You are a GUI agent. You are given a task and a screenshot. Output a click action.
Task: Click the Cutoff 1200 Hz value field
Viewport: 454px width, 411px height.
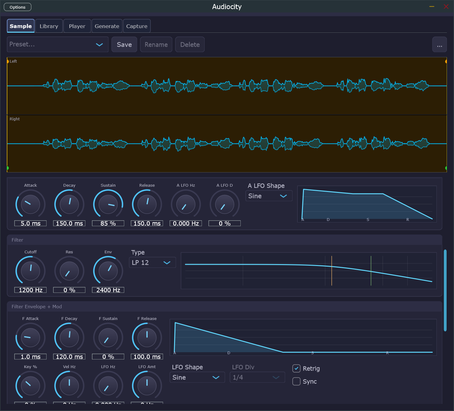(x=31, y=290)
